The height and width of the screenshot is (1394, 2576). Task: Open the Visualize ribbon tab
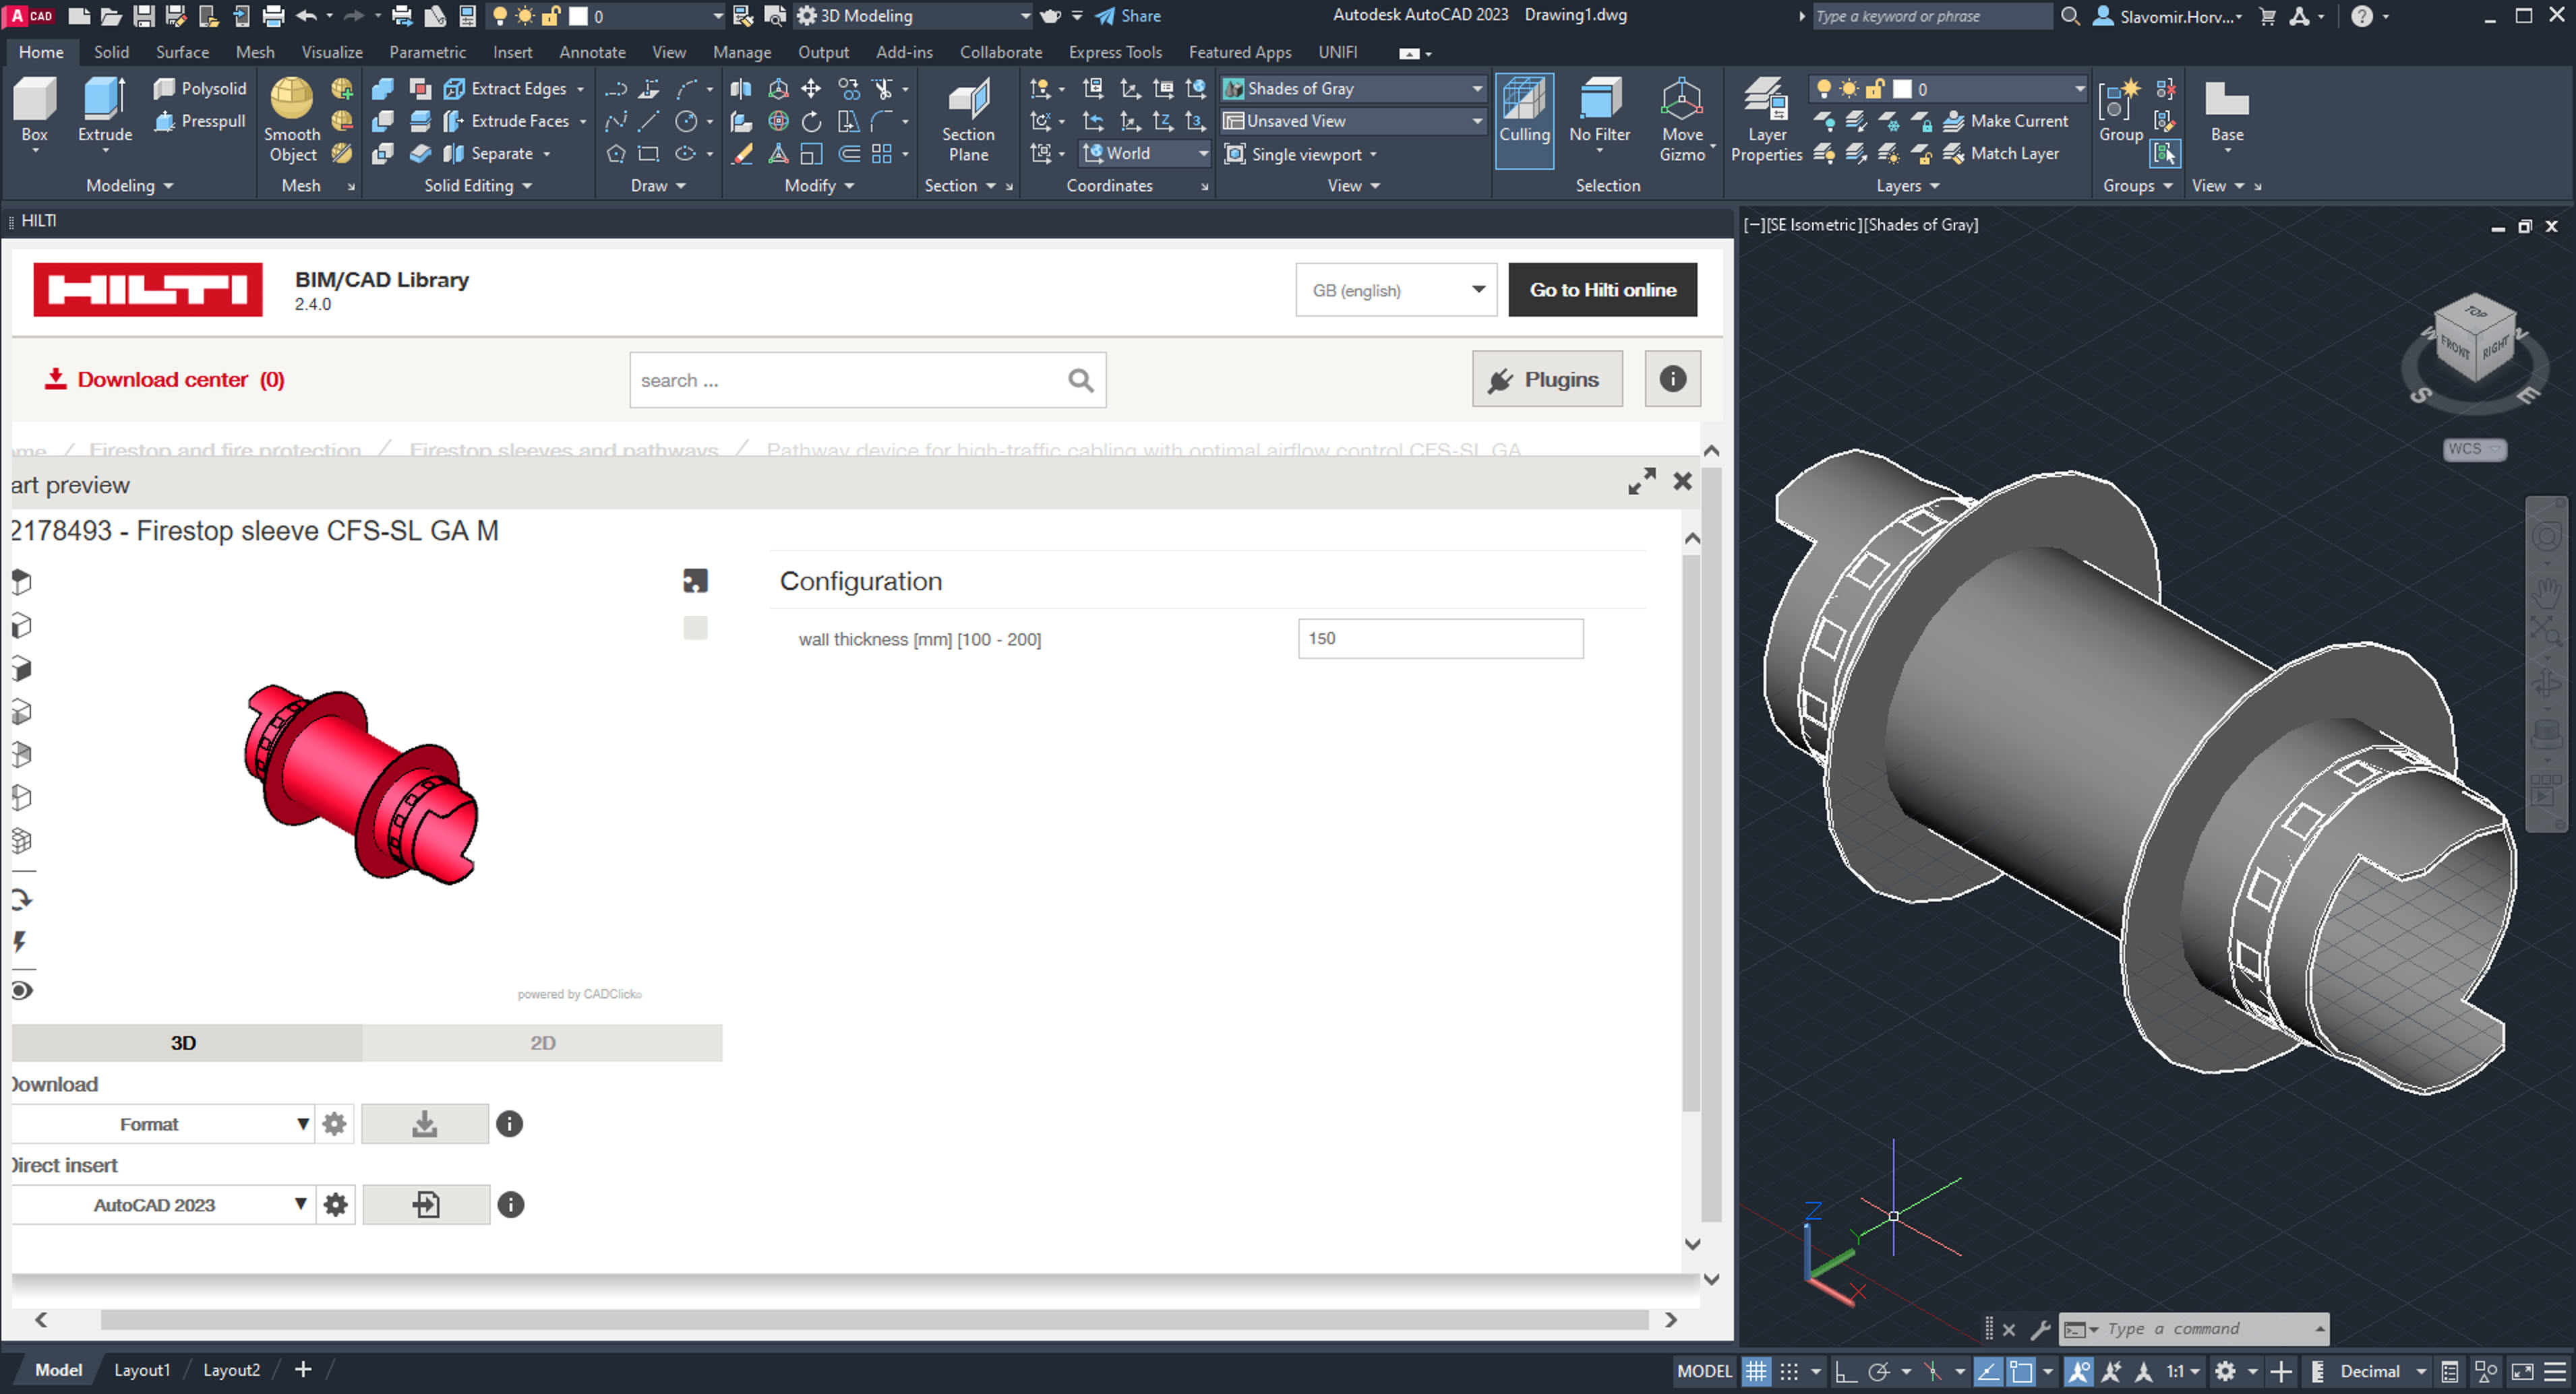point(331,52)
